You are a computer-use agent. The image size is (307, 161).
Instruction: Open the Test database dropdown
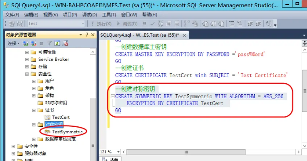[x=83, y=24]
